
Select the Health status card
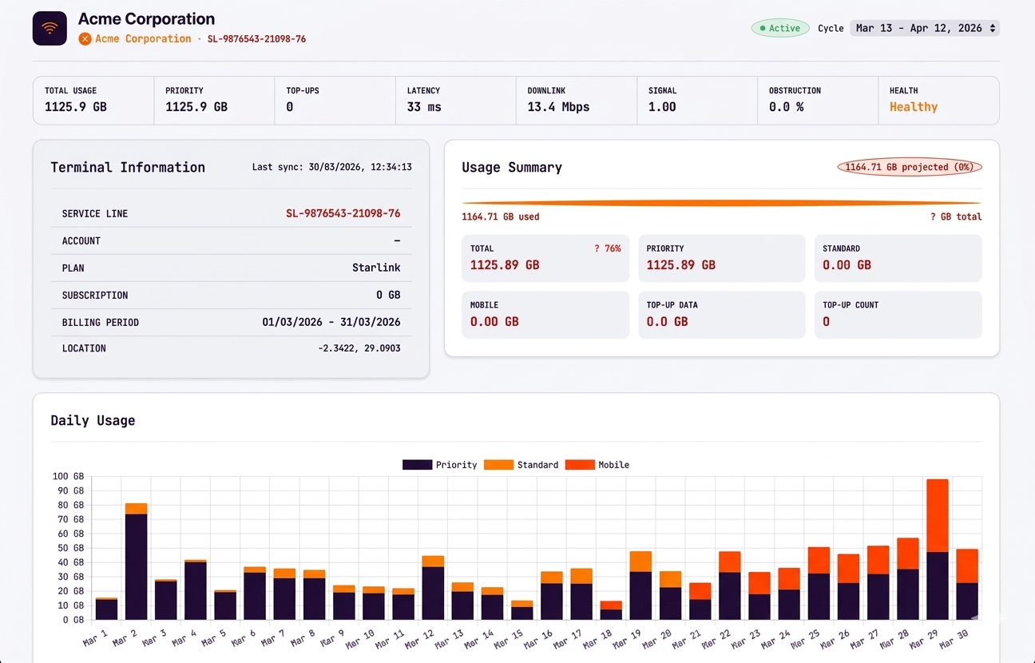[938, 101]
